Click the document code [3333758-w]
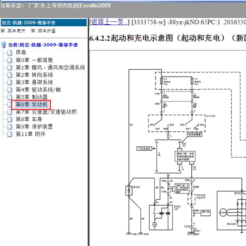This screenshot has width=246, height=246. coord(148,22)
